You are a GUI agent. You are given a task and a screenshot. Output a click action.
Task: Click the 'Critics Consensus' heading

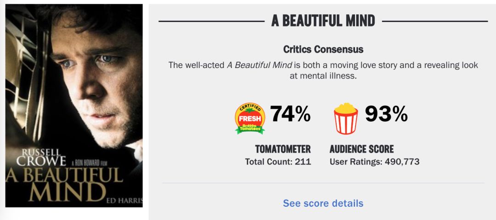323,49
